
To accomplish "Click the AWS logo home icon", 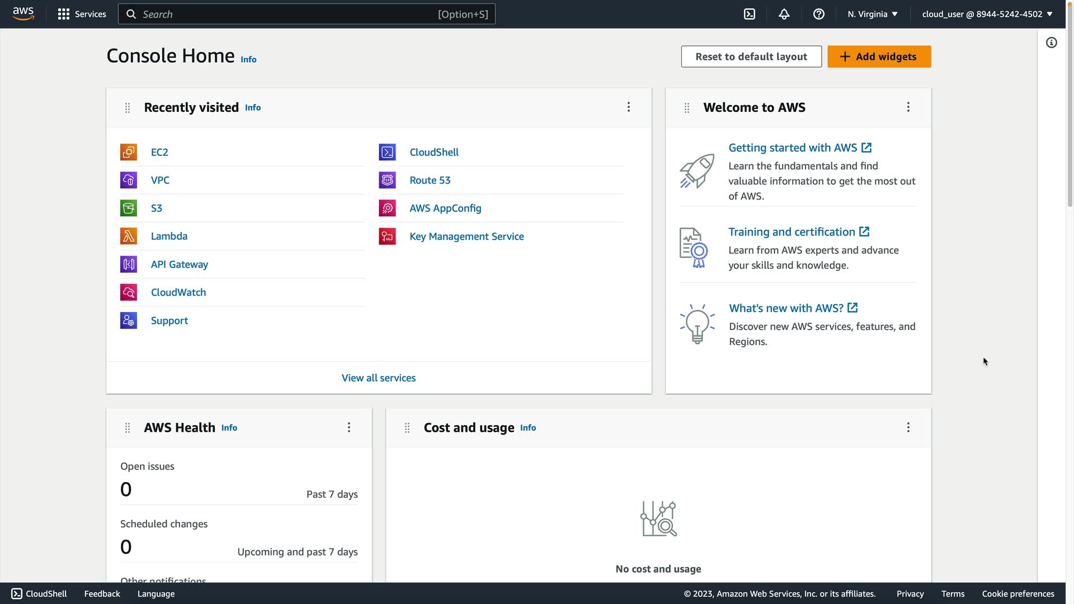I will tap(23, 14).
